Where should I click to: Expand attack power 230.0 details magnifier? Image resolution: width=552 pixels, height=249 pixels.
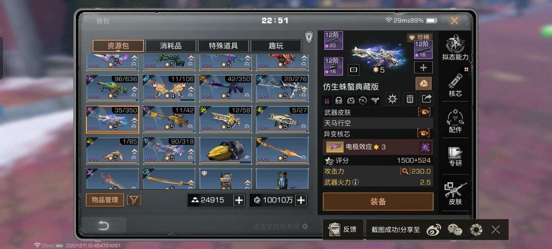[x=405, y=171]
